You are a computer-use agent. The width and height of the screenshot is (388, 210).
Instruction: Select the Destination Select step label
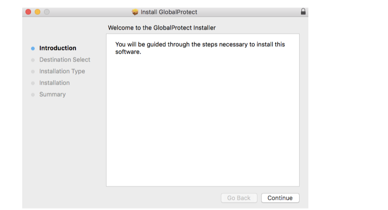point(65,60)
